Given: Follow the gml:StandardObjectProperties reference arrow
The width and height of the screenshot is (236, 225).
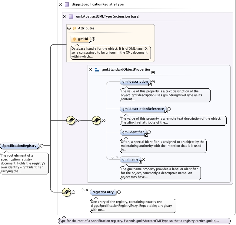Looking at the screenshot, I should [153, 72].
